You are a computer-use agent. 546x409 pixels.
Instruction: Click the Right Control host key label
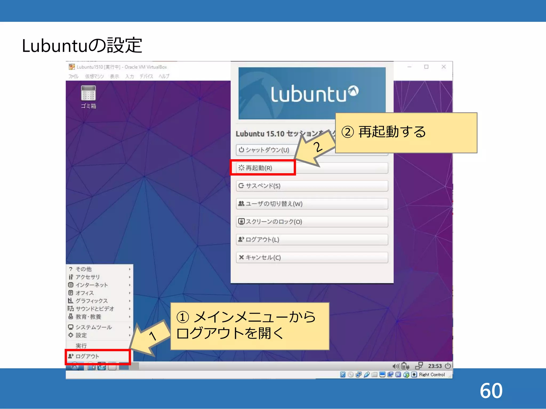[432, 375]
